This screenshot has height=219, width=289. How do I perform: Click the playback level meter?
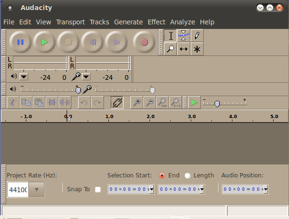pos(40,63)
